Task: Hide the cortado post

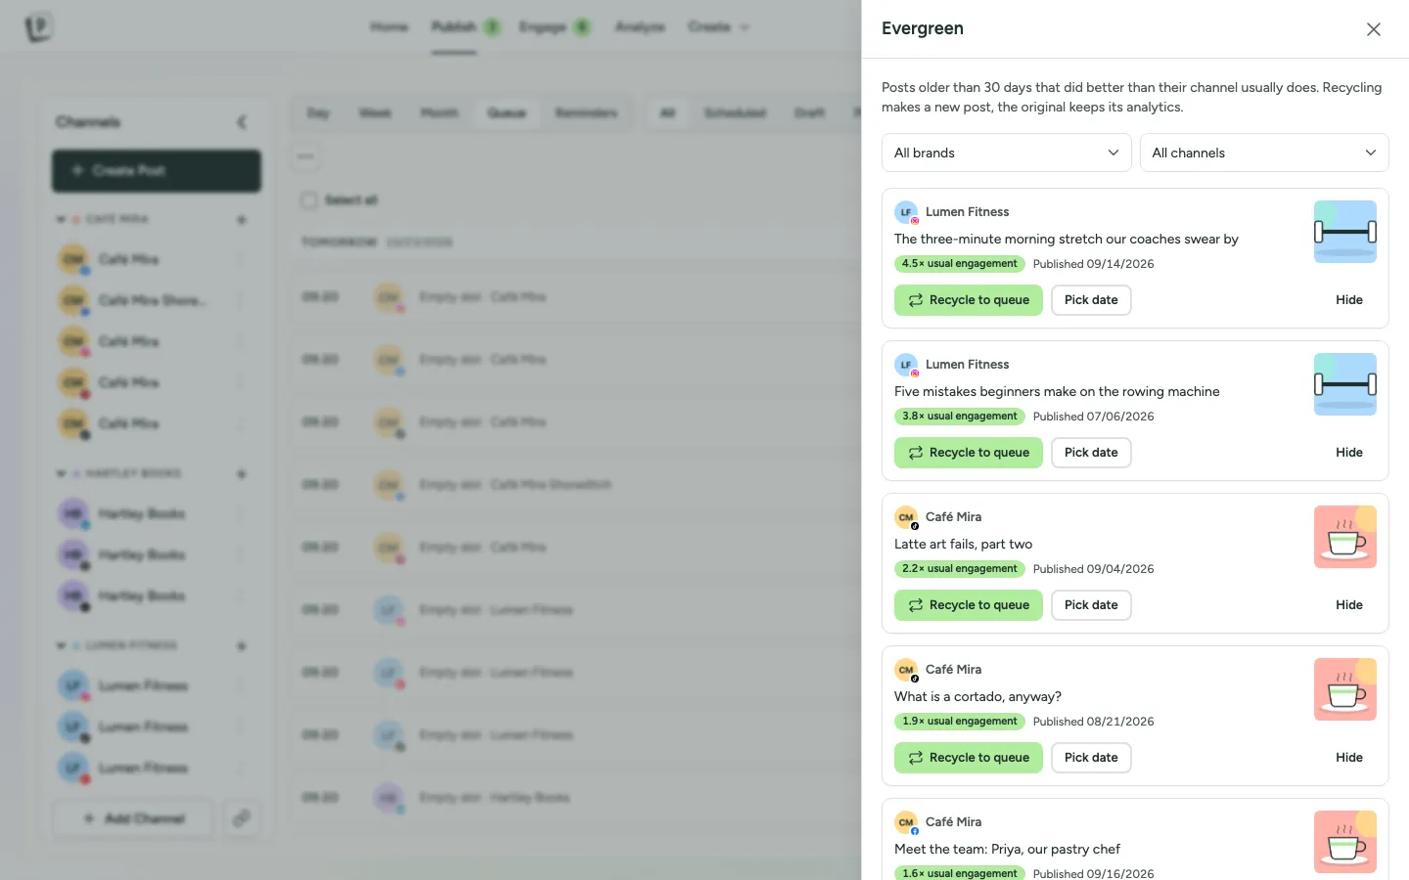Action: point(1349,758)
